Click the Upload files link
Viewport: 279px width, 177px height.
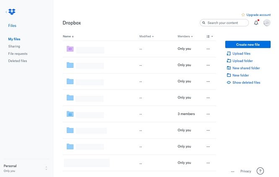(x=242, y=54)
